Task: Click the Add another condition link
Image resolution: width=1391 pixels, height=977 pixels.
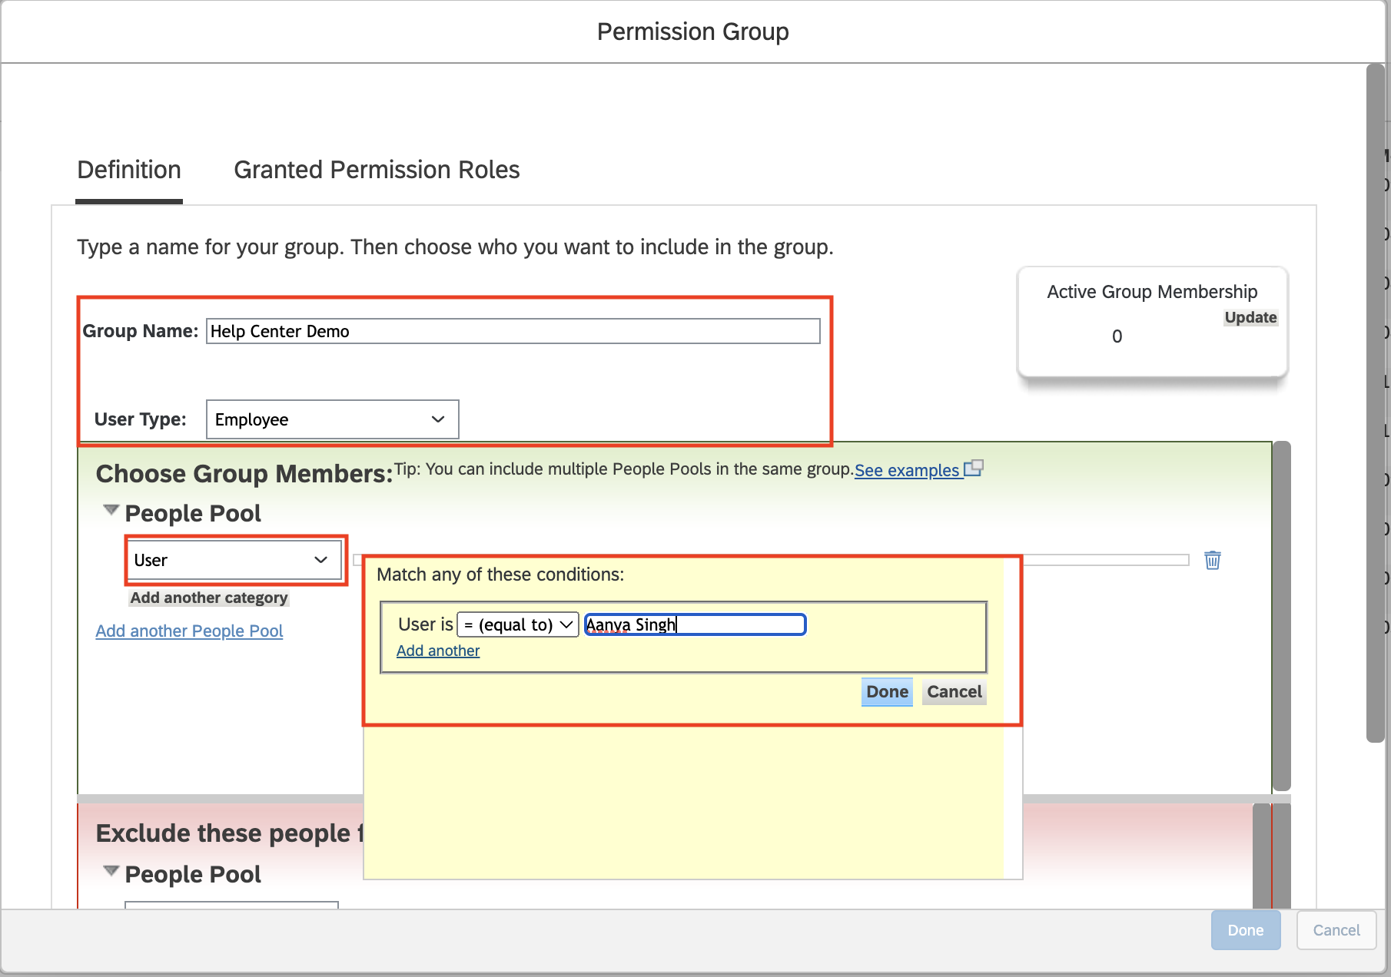Action: tap(438, 651)
